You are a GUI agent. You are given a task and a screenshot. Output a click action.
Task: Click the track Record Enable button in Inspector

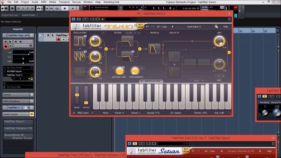(6, 47)
